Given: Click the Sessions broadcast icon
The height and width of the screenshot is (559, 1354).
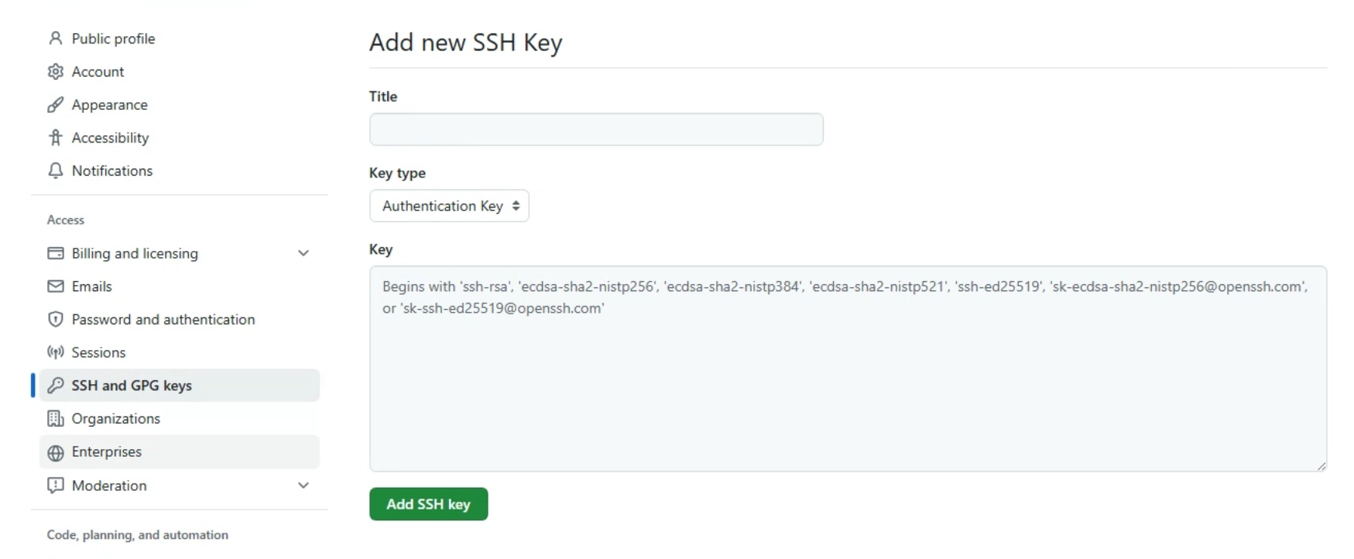Looking at the screenshot, I should 55,352.
